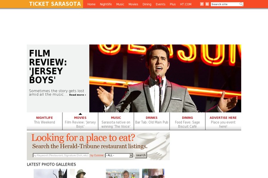Select the Music Sarasota native tab
The image size is (268, 178).
pos(116,121)
